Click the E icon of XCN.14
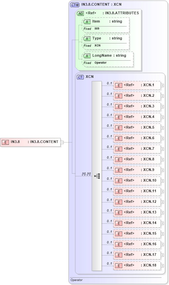The height and width of the screenshot is (285, 169). 119,223
